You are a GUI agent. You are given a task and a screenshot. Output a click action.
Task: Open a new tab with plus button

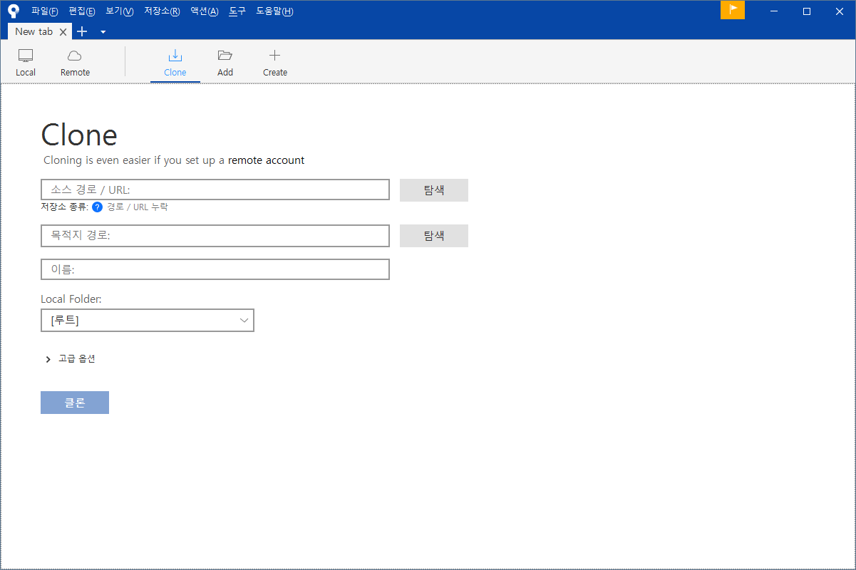[82, 31]
